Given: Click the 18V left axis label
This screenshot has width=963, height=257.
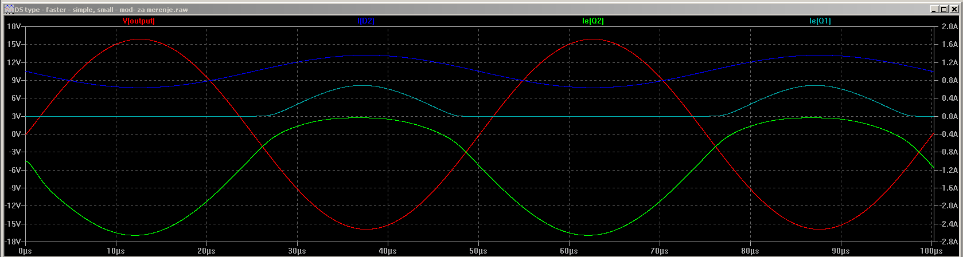Looking at the screenshot, I should [14, 27].
